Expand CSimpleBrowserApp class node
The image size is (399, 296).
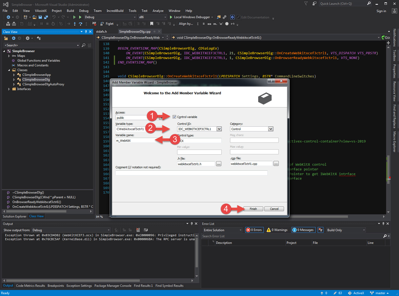pyautogui.click(x=14, y=75)
